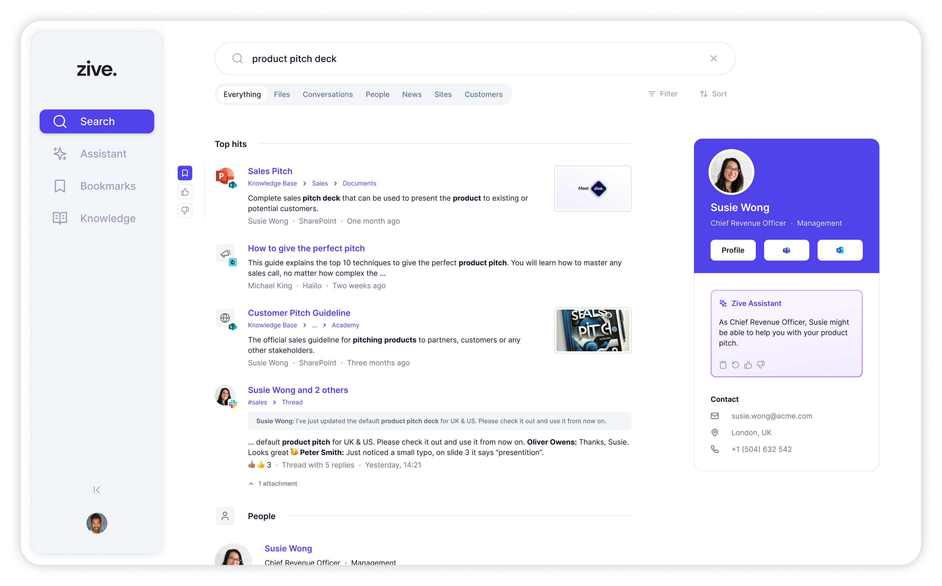Click susie.wong@acme.com email address
This screenshot has width=942, height=586.
coord(772,416)
